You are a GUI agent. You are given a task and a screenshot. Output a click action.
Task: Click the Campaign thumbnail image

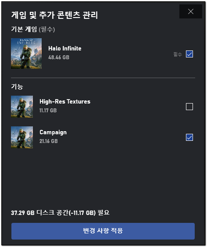pyautogui.click(x=22, y=137)
